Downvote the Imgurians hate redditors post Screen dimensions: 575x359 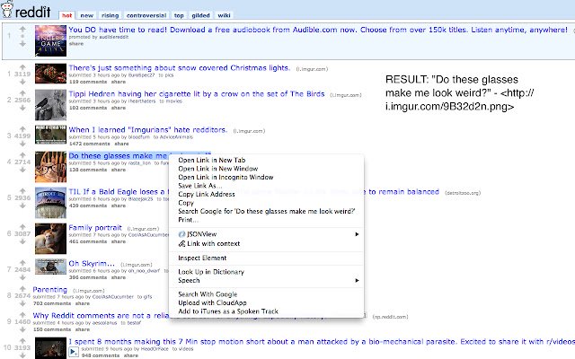coord(22,144)
